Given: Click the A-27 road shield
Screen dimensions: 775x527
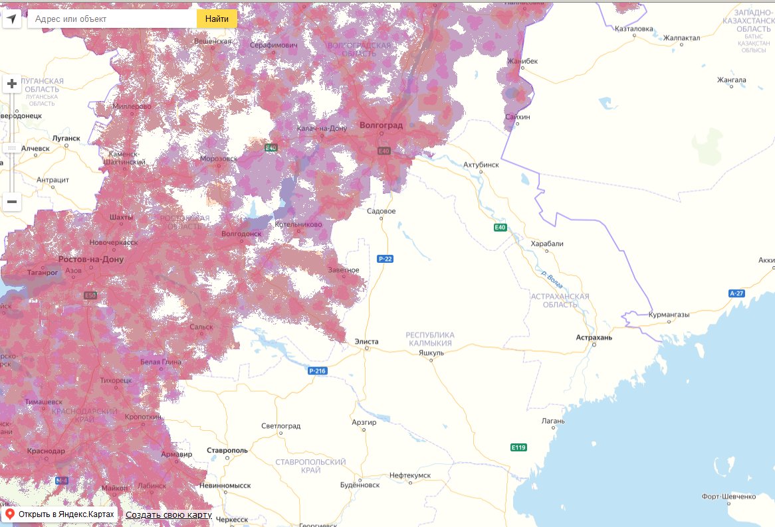Looking at the screenshot, I should [736, 293].
